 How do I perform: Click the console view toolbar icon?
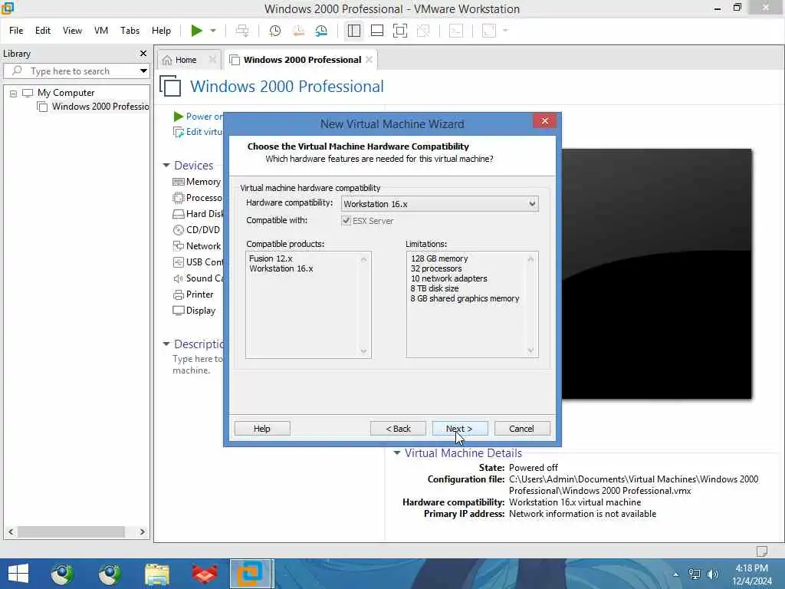(456, 31)
